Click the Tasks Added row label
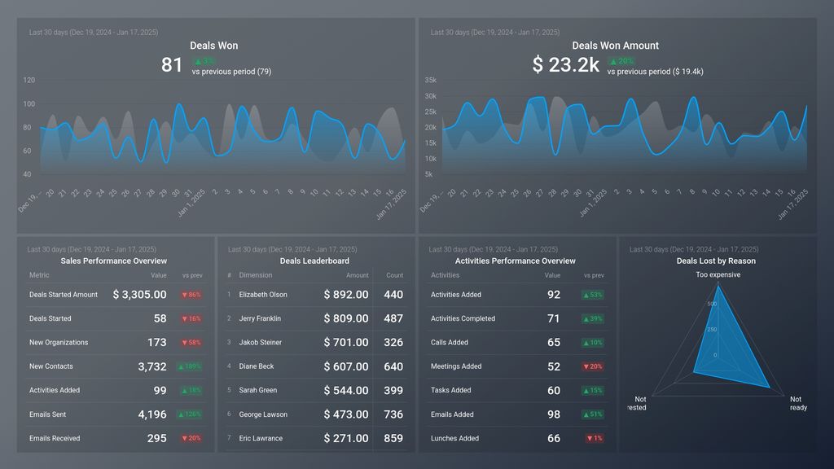 [x=450, y=390]
